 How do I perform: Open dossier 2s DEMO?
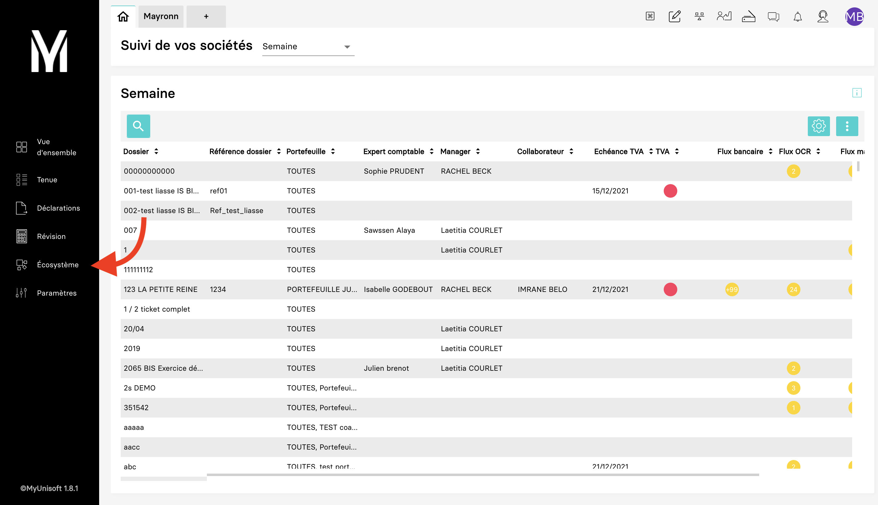[139, 388]
